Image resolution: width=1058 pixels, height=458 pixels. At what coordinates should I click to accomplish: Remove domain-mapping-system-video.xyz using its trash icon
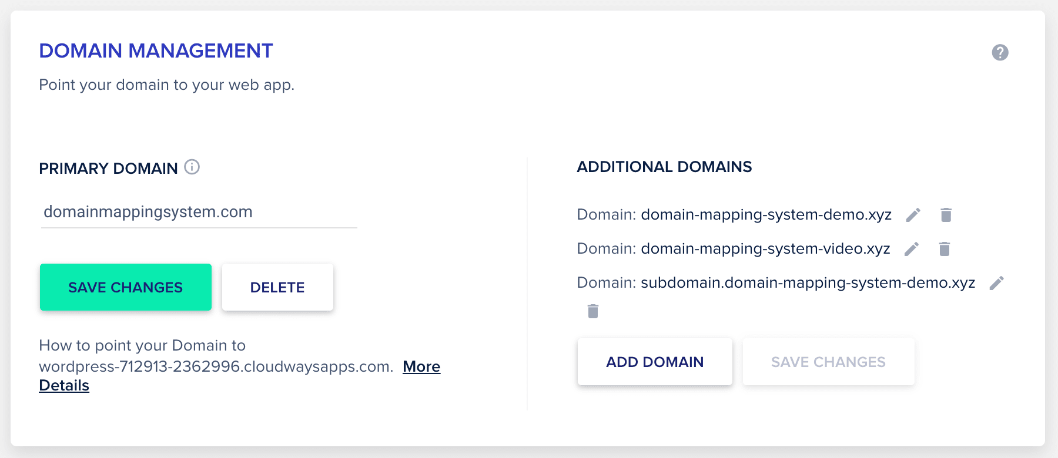click(x=945, y=249)
